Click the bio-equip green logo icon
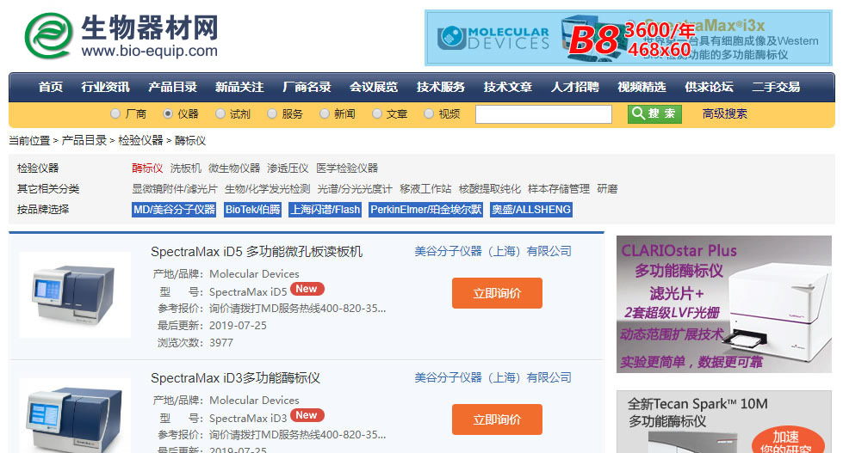The width and height of the screenshot is (843, 453). tap(48, 35)
